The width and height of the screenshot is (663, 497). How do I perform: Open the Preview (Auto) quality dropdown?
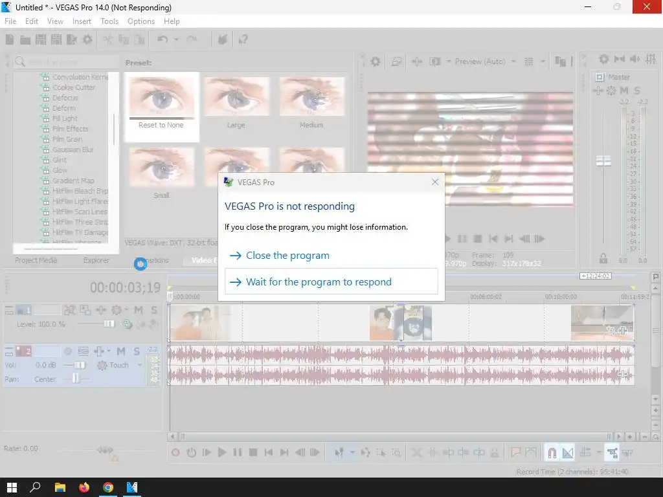tap(484, 61)
